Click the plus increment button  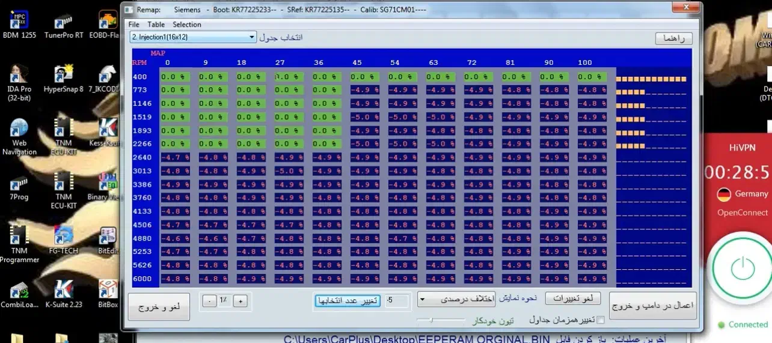(240, 302)
